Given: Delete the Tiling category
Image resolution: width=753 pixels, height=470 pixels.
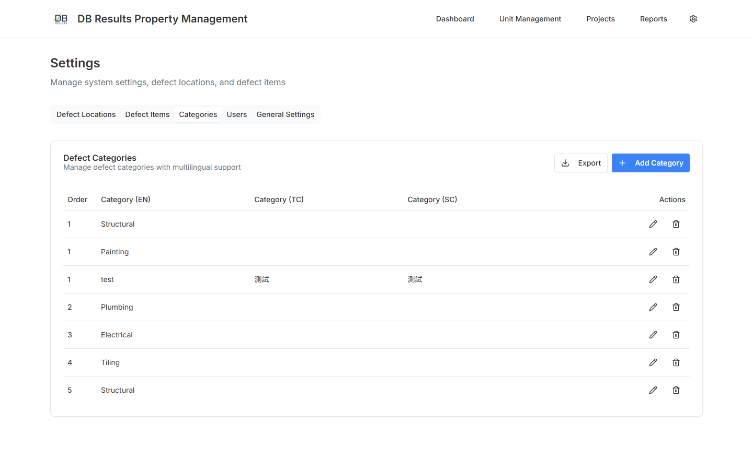Looking at the screenshot, I should pos(676,362).
